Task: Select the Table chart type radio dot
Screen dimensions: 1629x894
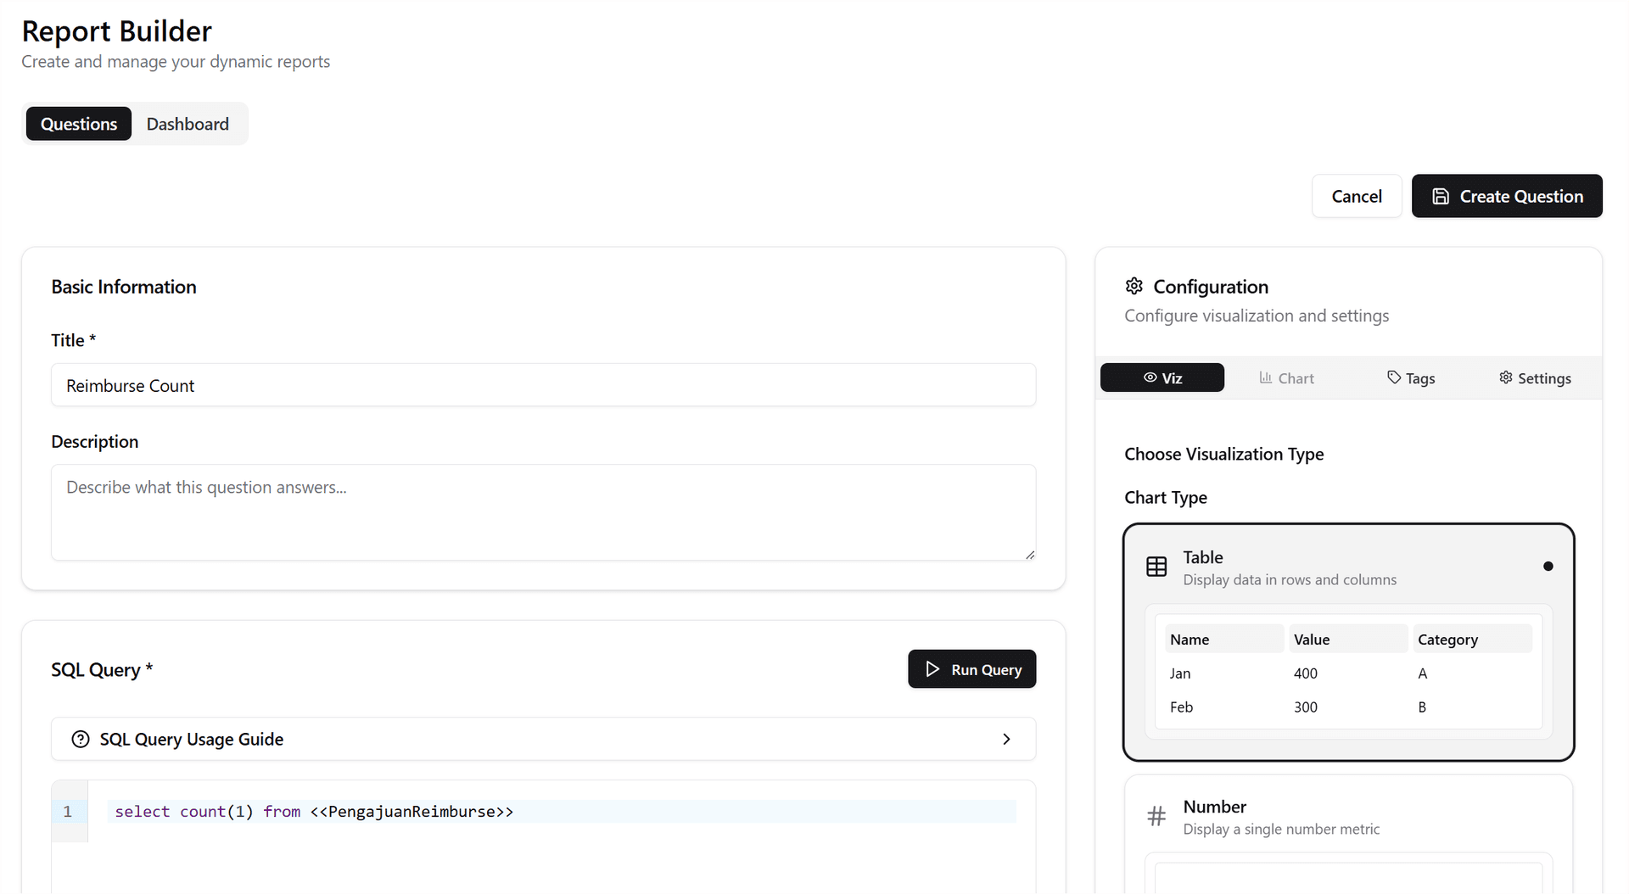Action: coord(1548,566)
